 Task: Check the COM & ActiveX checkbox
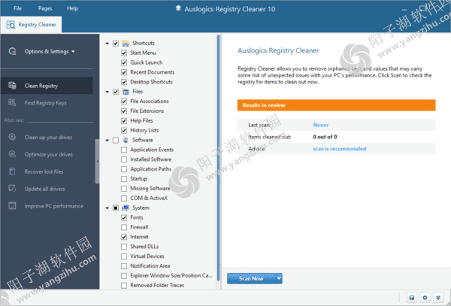click(124, 198)
